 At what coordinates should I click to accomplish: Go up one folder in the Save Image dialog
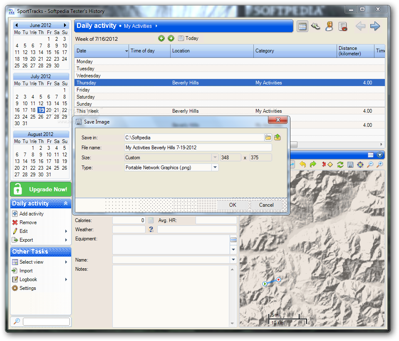tap(278, 137)
